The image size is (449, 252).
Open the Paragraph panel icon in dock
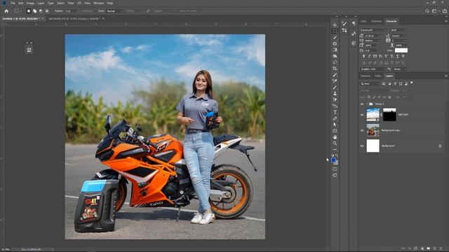pyautogui.click(x=354, y=24)
